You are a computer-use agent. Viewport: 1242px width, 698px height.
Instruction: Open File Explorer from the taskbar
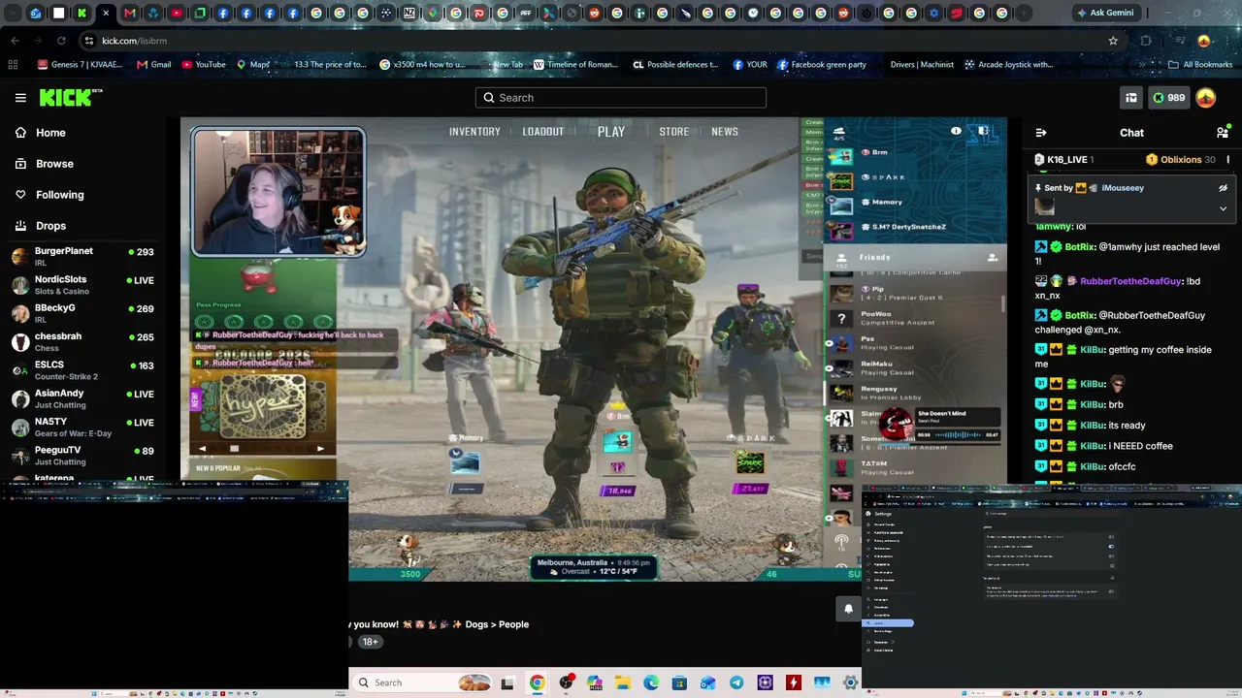(x=623, y=682)
